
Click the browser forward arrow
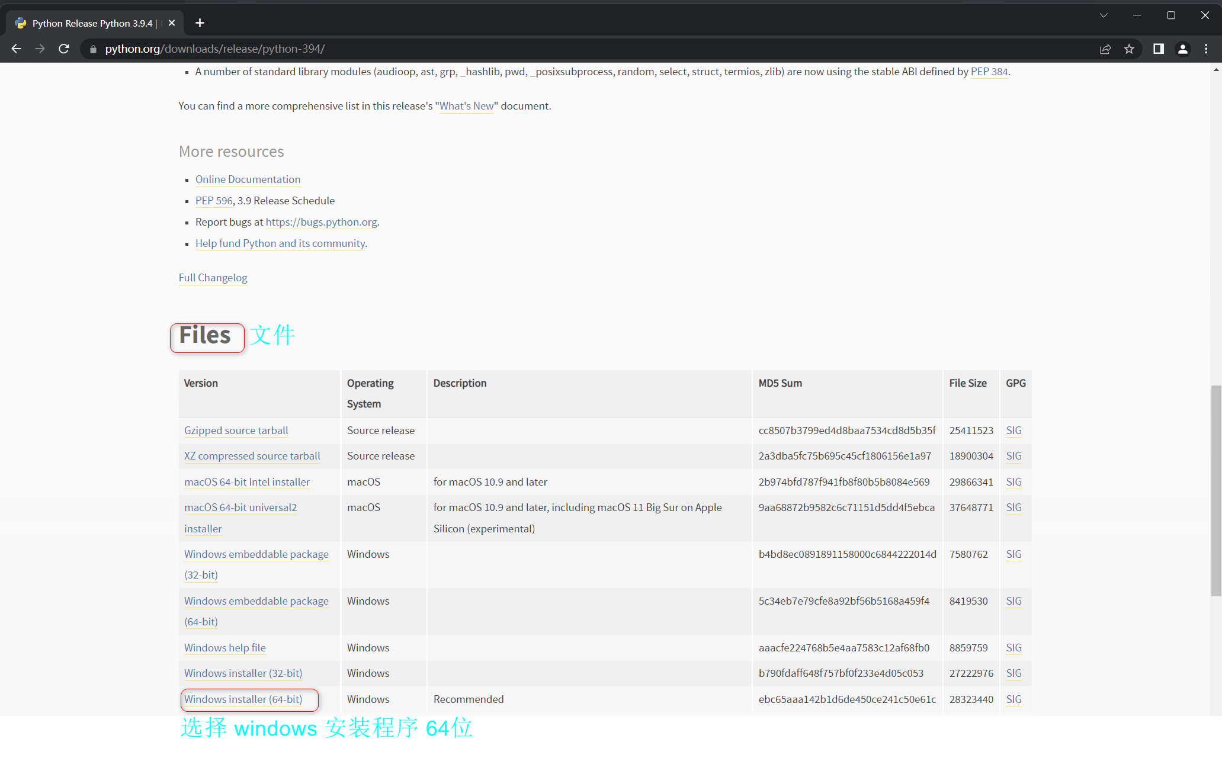[x=40, y=49]
